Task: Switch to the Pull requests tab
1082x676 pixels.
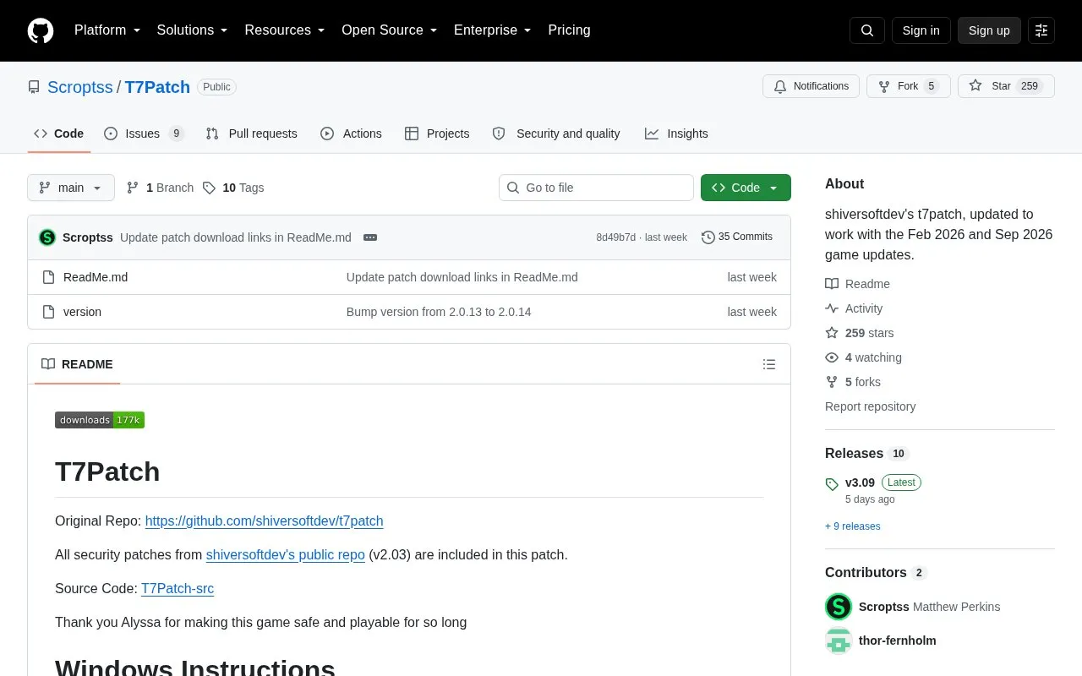Action: pyautogui.click(x=252, y=134)
